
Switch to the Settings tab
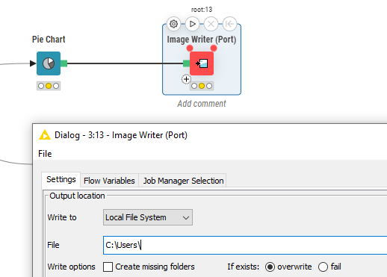pos(61,179)
